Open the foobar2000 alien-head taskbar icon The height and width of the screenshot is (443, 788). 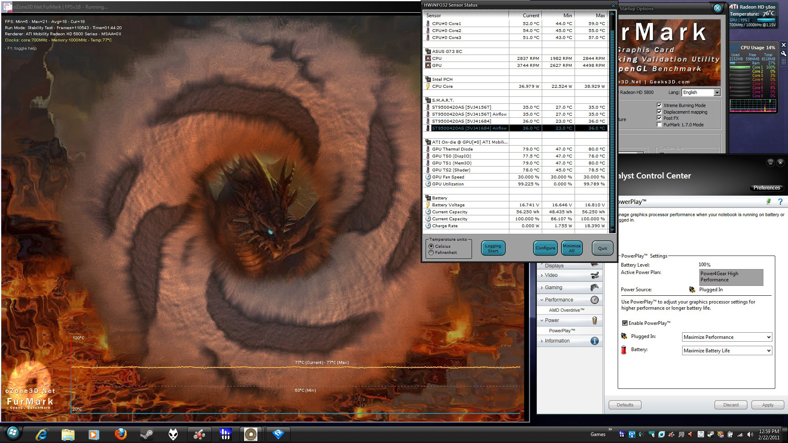pos(173,434)
